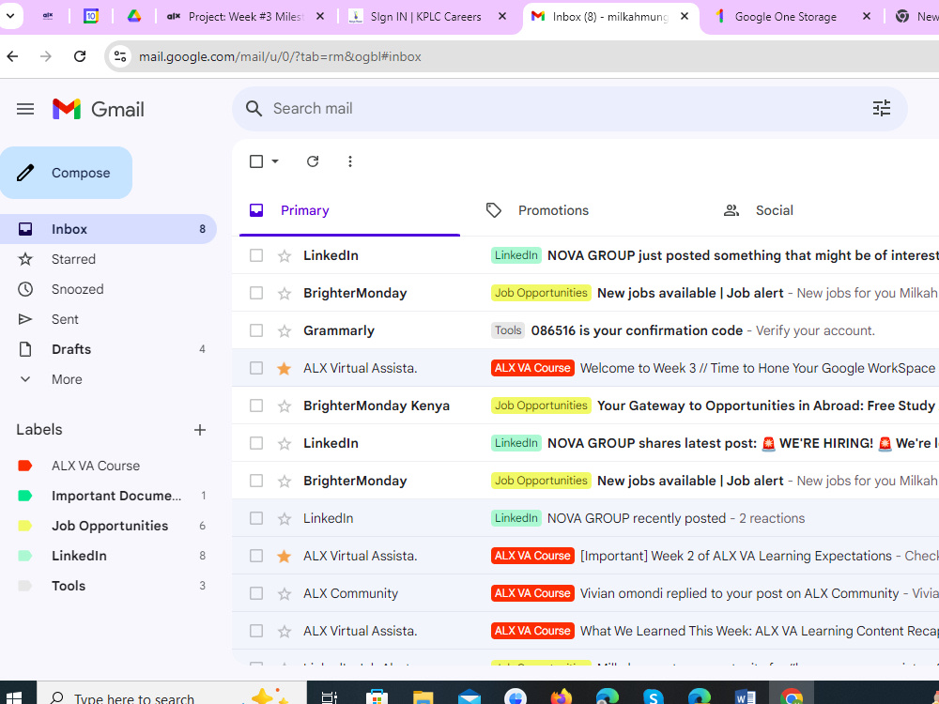The image size is (939, 704).
Task: Select the top LinkedIn email checkbox
Action: click(x=256, y=255)
